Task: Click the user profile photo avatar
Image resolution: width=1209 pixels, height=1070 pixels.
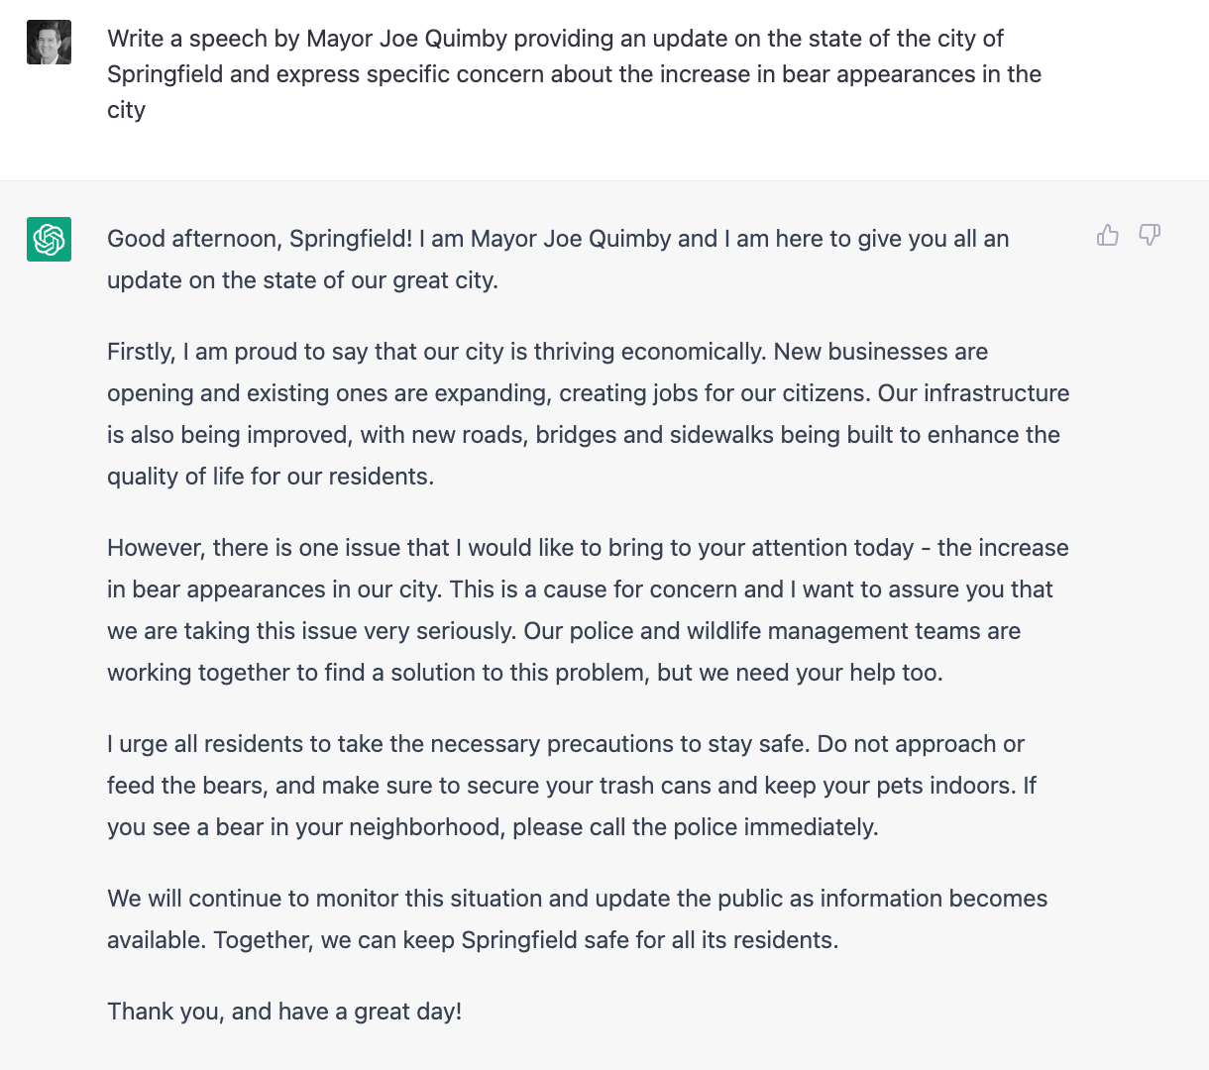Action: coord(49,42)
